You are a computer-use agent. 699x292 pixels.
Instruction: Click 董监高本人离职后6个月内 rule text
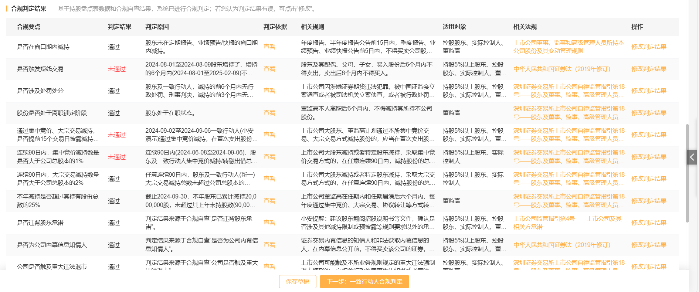[367, 113]
